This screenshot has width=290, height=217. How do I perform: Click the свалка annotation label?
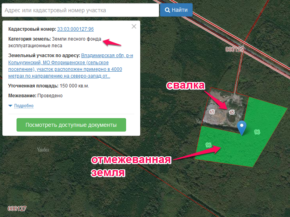[186, 85]
